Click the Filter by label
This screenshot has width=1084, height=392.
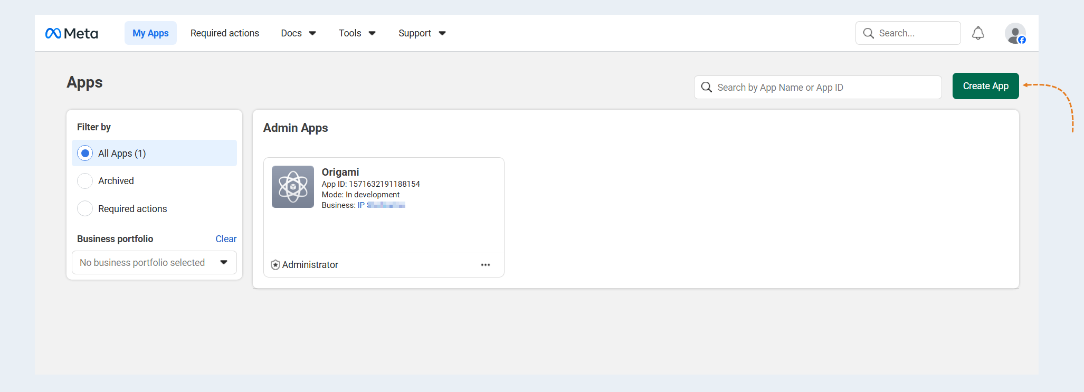(94, 127)
